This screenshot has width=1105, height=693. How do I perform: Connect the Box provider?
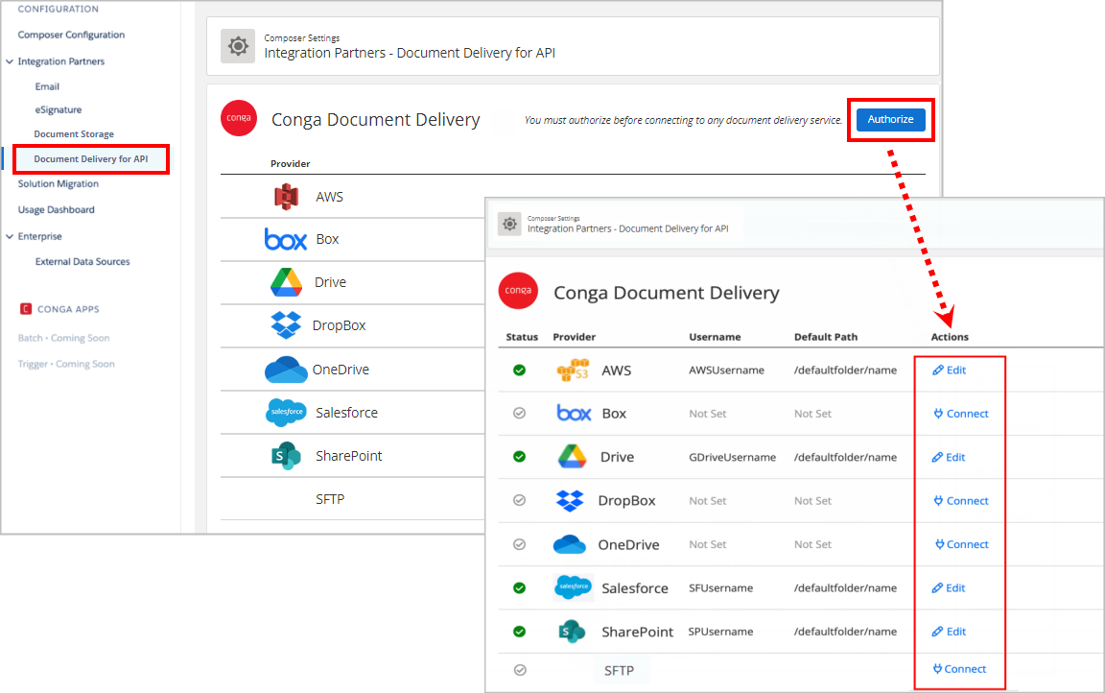point(961,414)
